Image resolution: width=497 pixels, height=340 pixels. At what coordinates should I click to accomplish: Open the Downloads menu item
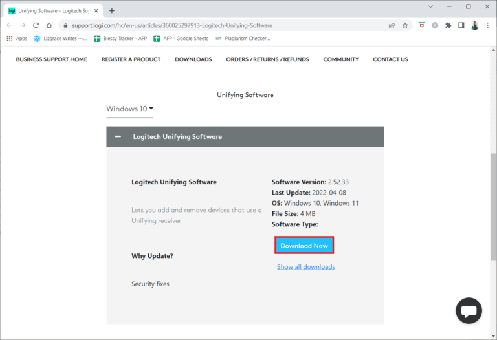click(193, 59)
